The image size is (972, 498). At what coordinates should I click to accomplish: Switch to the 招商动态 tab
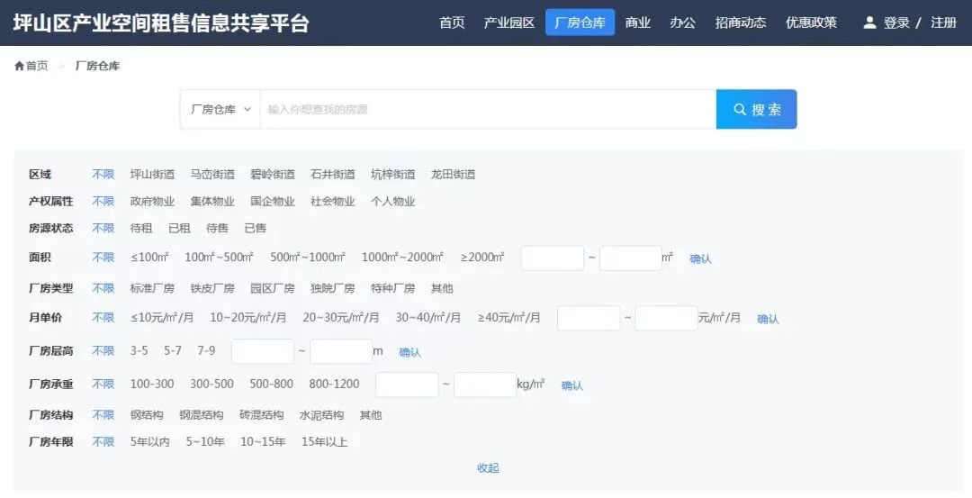740,23
